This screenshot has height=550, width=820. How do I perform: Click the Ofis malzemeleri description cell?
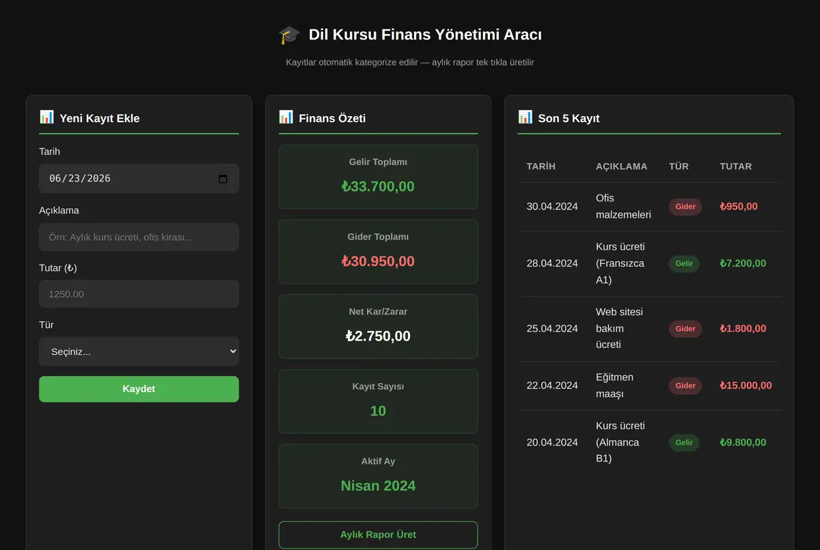point(623,207)
